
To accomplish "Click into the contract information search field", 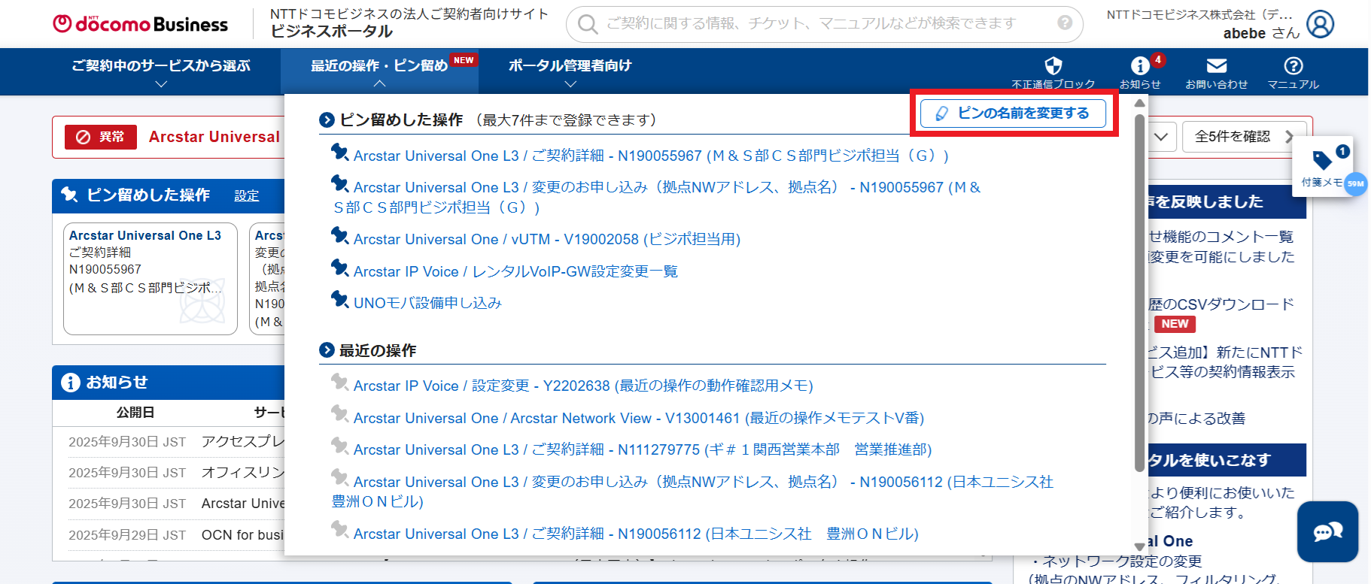I will coord(820,24).
